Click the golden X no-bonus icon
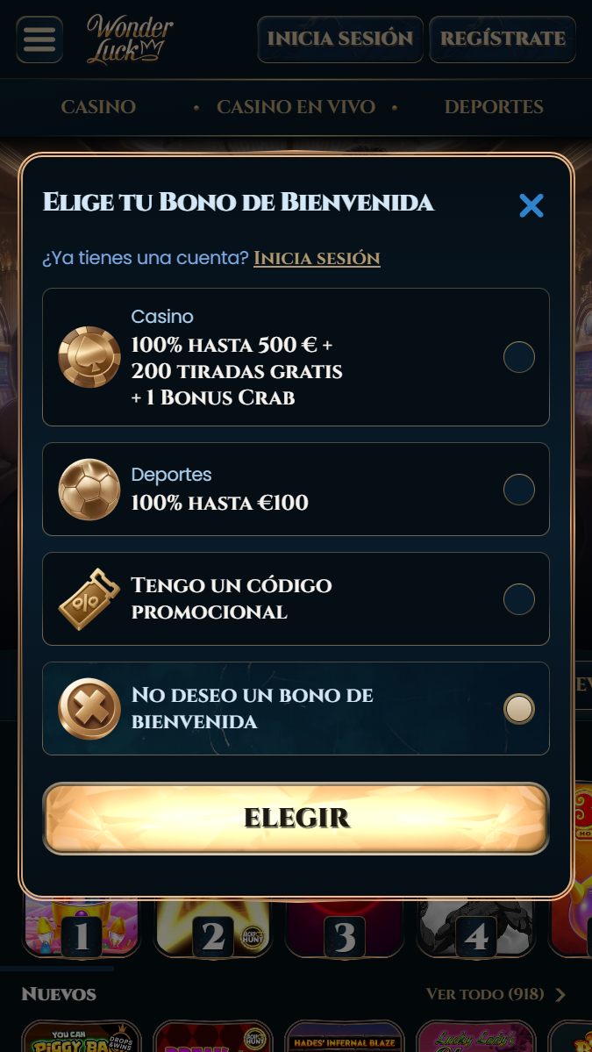The image size is (592, 1052). coord(89,708)
